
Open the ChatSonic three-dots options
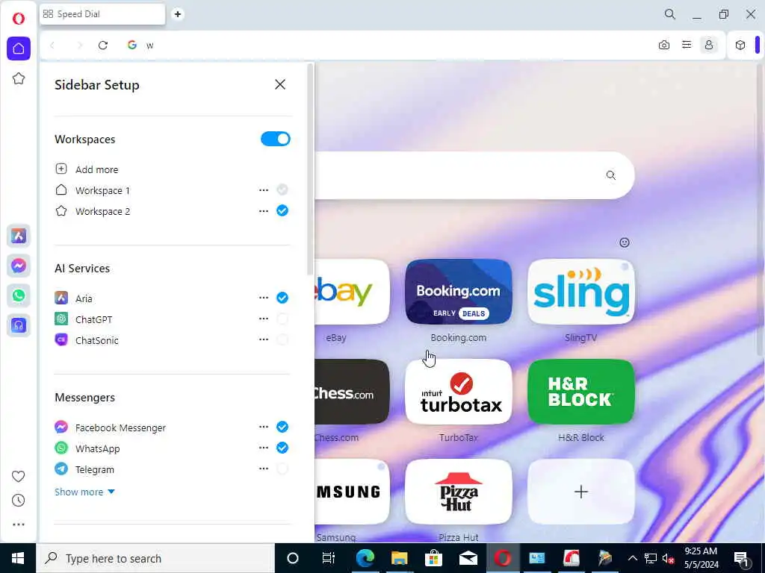[264, 339]
